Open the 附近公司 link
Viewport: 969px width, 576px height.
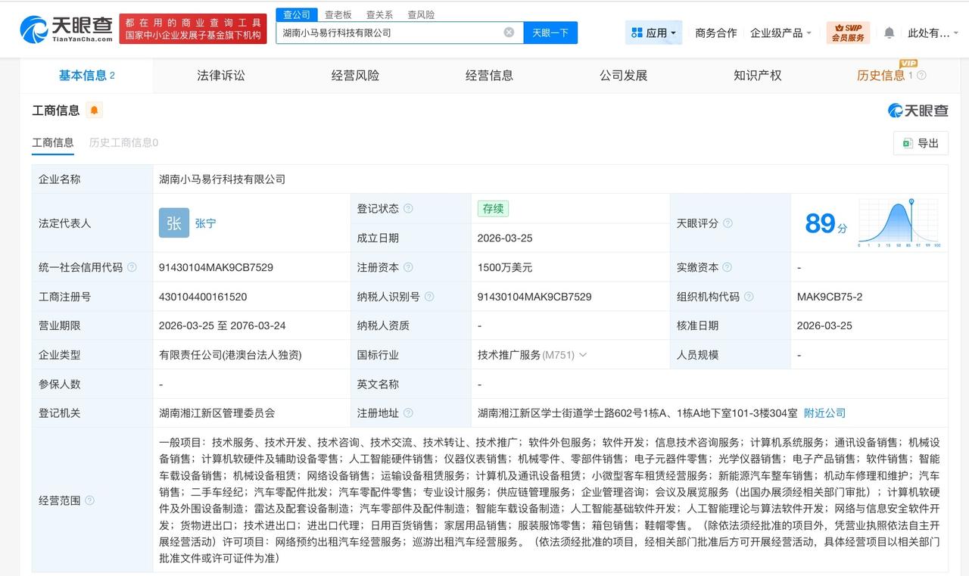click(x=824, y=413)
